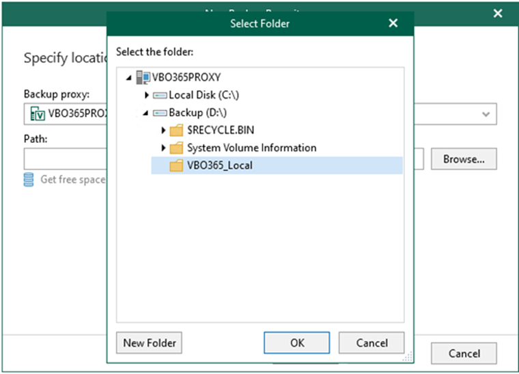Expand the $RECYCLE.BIN folder node

pyautogui.click(x=163, y=130)
